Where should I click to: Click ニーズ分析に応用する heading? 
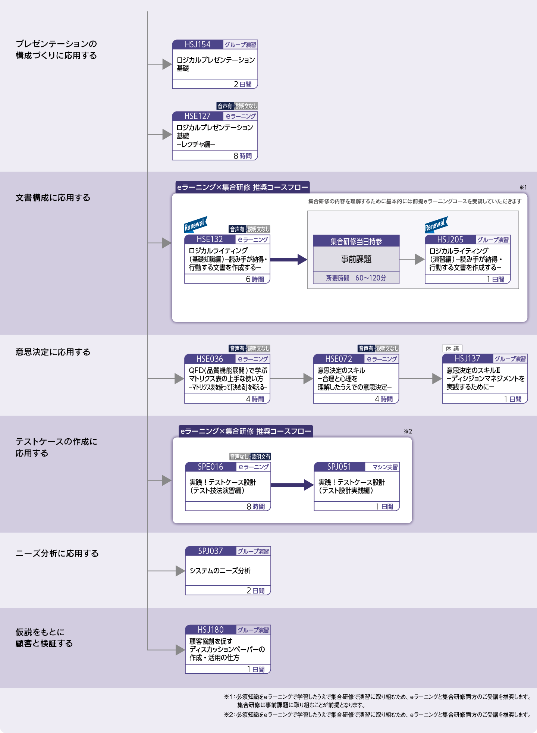coord(57,554)
